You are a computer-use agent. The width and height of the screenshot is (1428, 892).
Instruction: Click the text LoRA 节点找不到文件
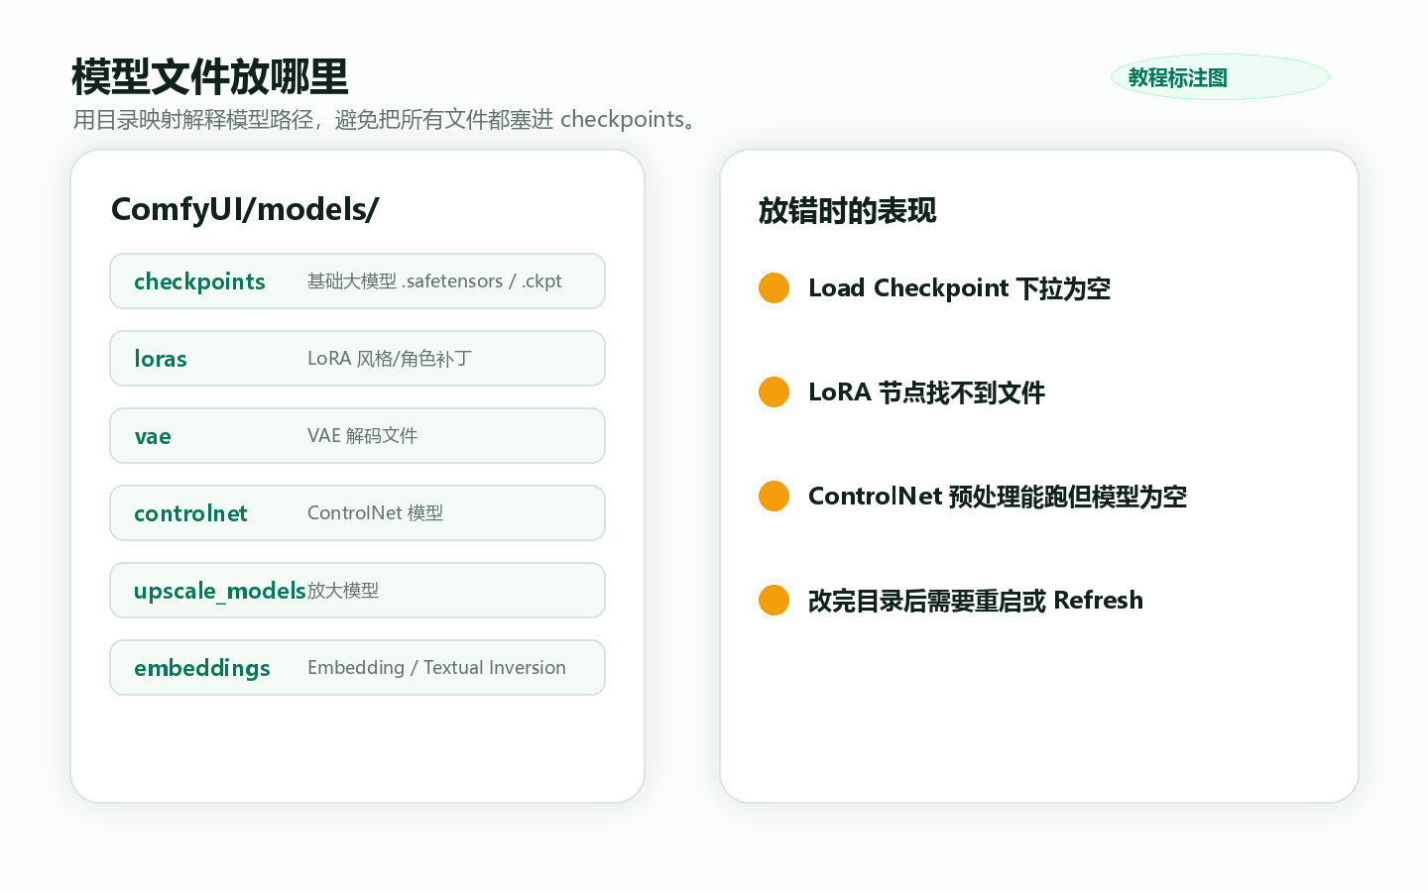[x=926, y=392]
